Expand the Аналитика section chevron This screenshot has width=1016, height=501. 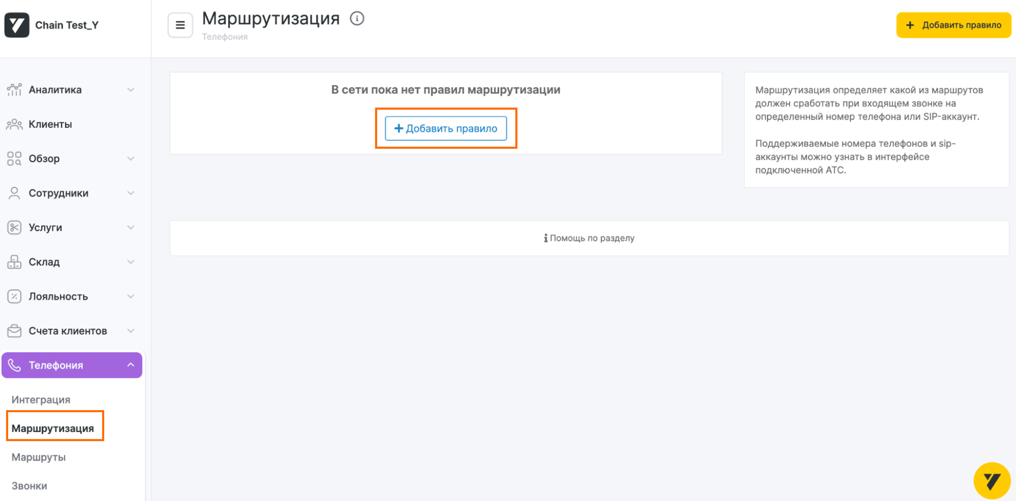pyautogui.click(x=131, y=90)
